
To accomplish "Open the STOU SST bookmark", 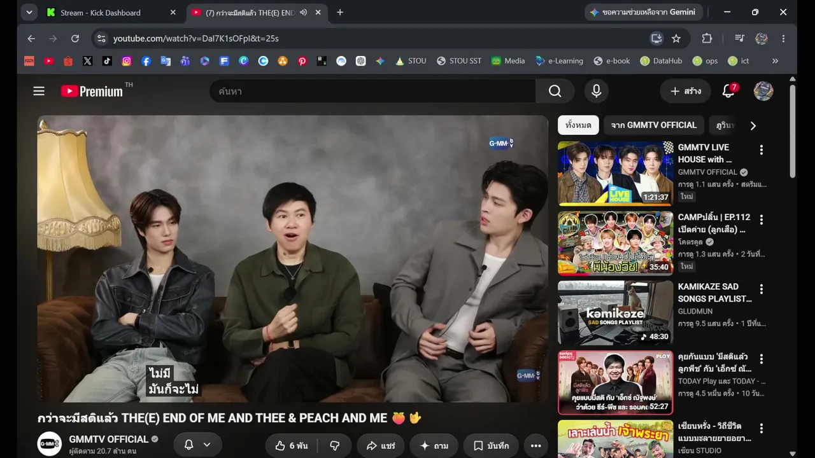I will 458,61.
